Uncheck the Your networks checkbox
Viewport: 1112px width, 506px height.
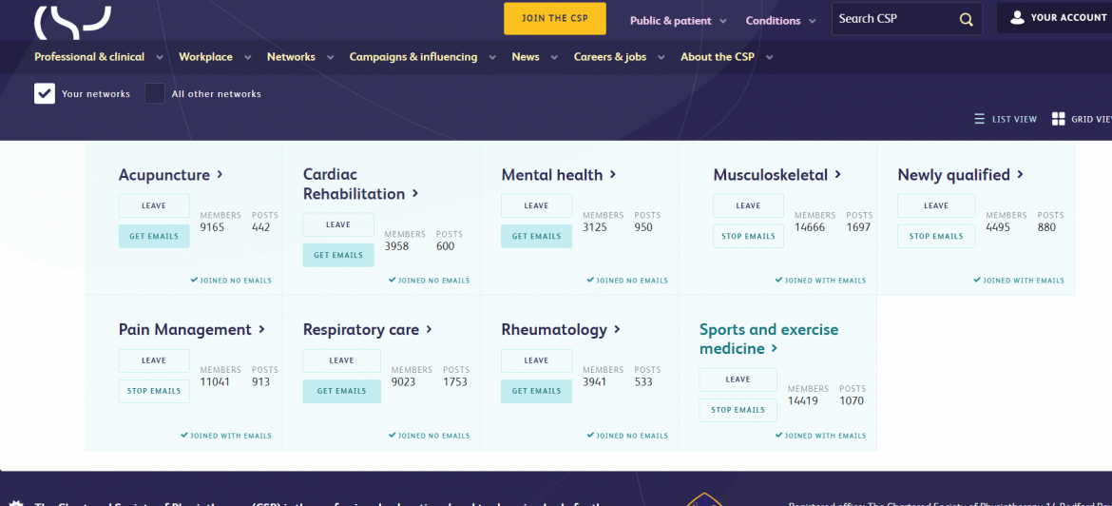[45, 93]
